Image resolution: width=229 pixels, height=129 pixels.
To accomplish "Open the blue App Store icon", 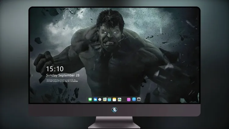I will (134, 99).
